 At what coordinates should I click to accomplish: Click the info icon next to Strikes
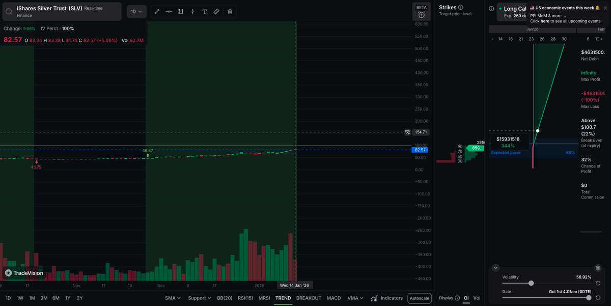461,7
